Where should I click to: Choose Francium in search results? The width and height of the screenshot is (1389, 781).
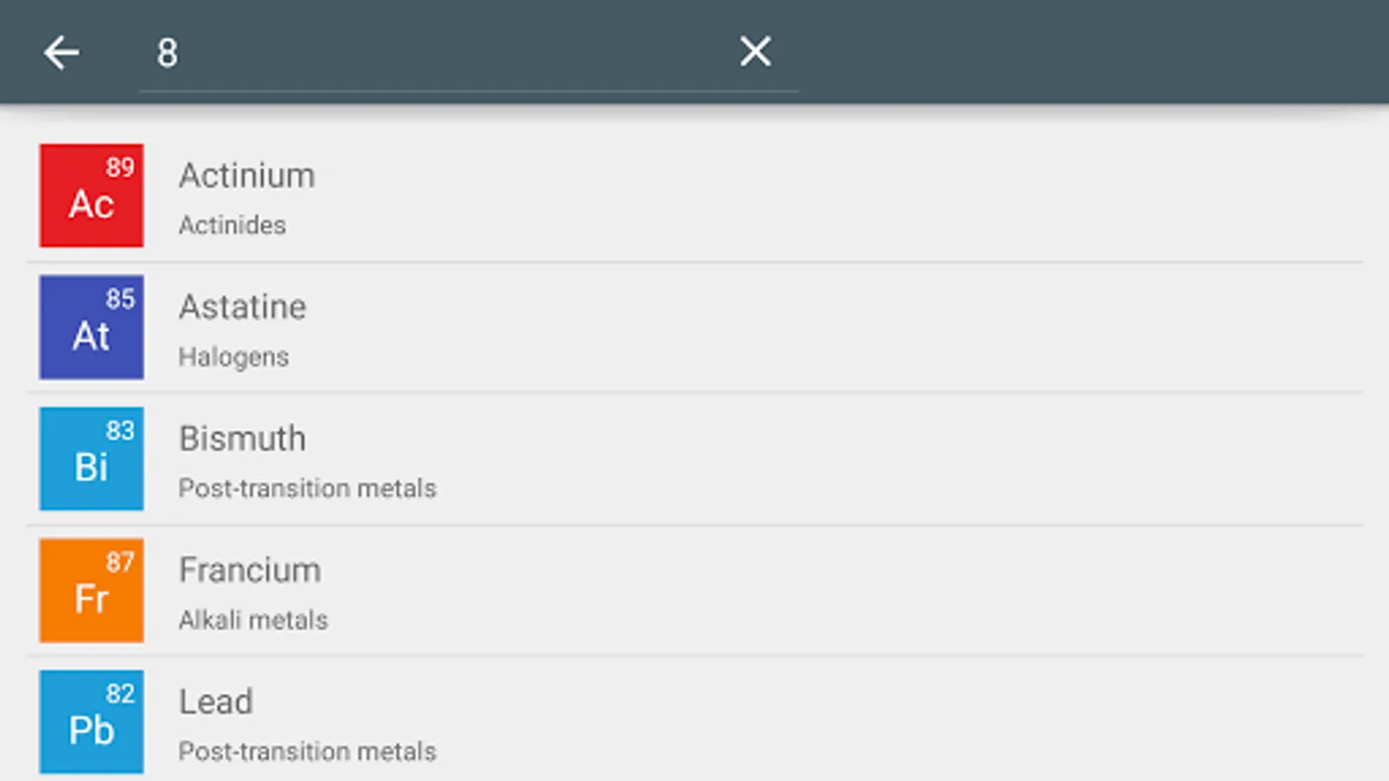coord(250,570)
